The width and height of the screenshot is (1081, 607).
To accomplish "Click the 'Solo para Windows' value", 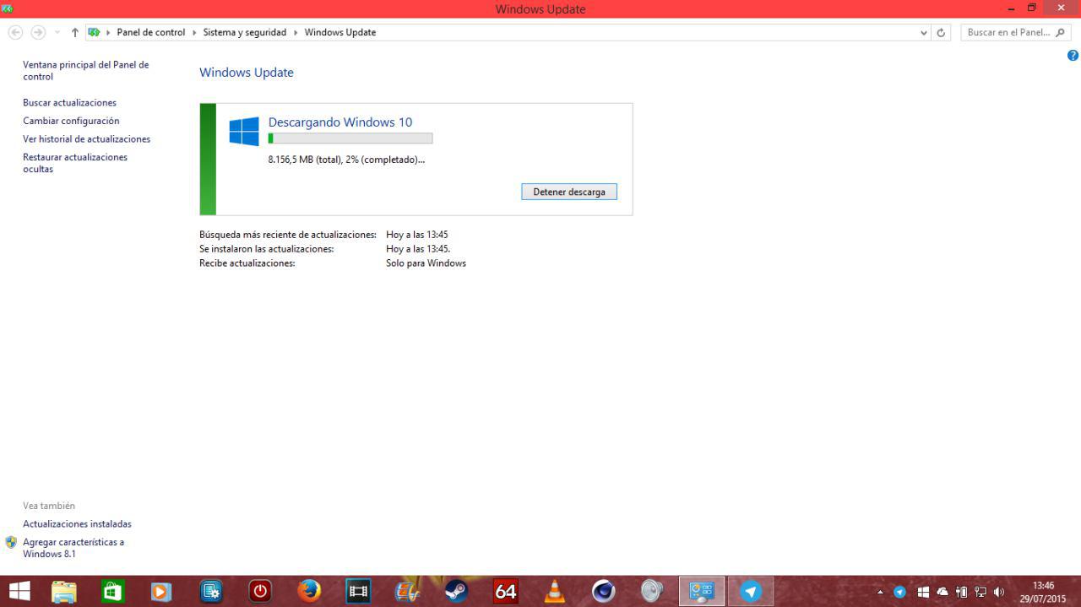I will tap(426, 263).
